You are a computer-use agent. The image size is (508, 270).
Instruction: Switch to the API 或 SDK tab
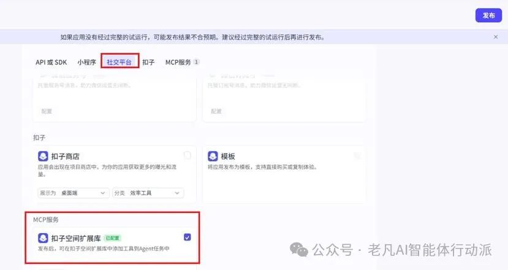pyautogui.click(x=51, y=63)
